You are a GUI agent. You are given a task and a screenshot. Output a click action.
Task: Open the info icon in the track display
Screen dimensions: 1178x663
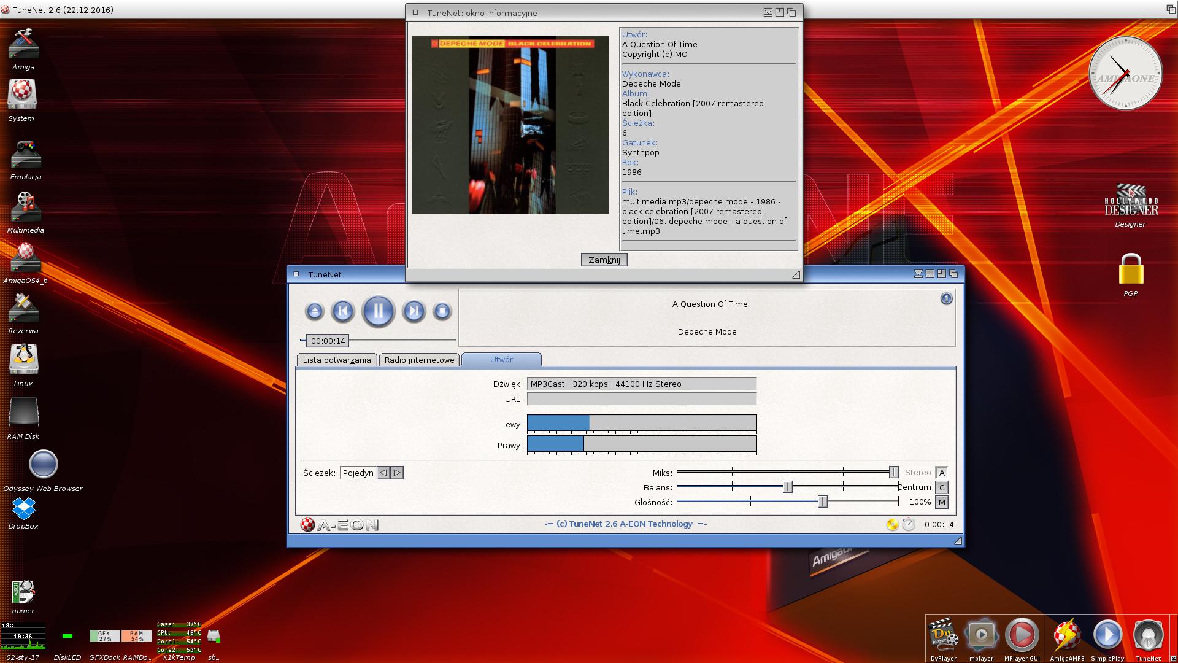(x=947, y=298)
